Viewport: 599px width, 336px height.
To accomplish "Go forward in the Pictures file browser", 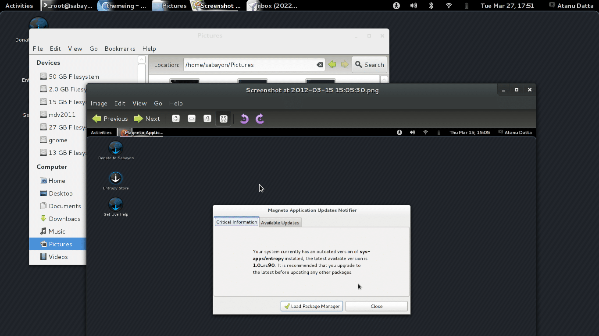I will [x=345, y=65].
